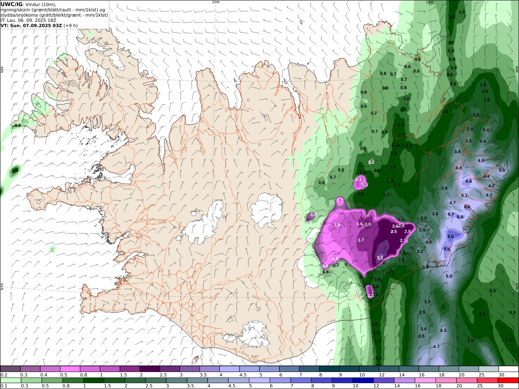
Task: Select the 0.3 light green rain legend swatch
Action: 32,380
